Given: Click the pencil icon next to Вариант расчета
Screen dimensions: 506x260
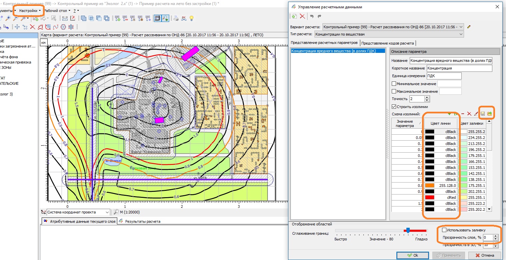Looking at the screenshot, I should coord(469,27).
